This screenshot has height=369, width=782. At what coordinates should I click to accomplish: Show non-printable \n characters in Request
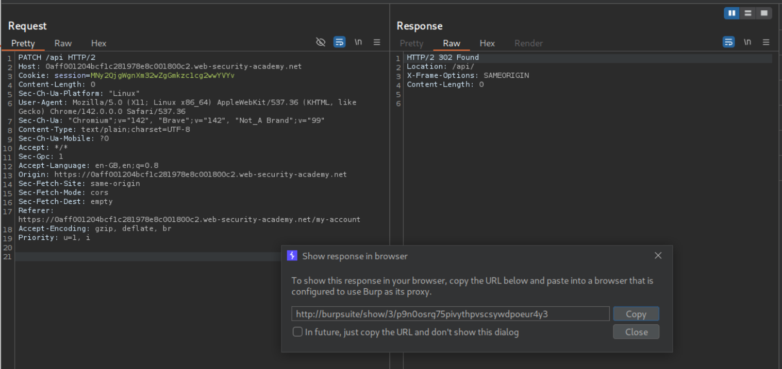pyautogui.click(x=358, y=42)
